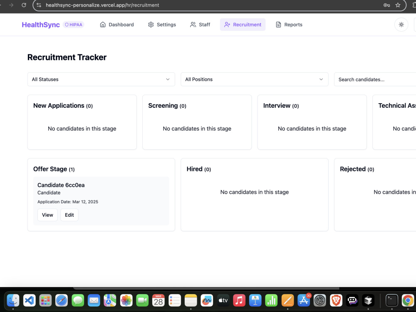416x312 pixels.
Task: Open FaceTime from the dock
Action: pos(142,301)
